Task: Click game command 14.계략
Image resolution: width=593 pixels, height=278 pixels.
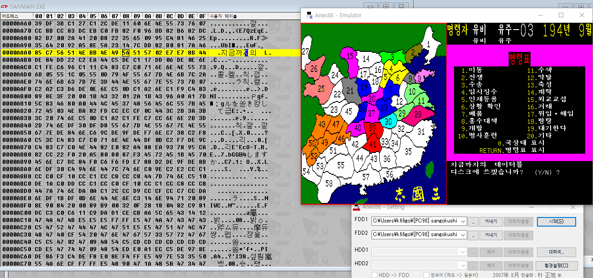Action: 539,92
